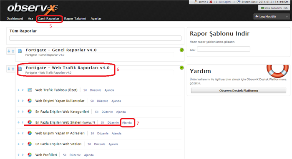The image size is (292, 159).
Task: Open Ajanda for Web Erişimi Yapan IP Adresleri
Action: click(116, 133)
